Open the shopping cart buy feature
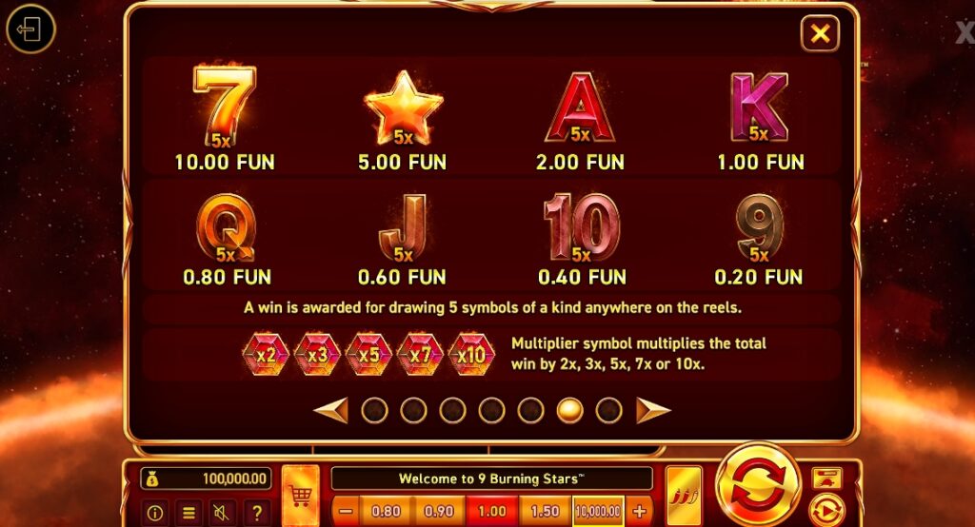 click(300, 496)
